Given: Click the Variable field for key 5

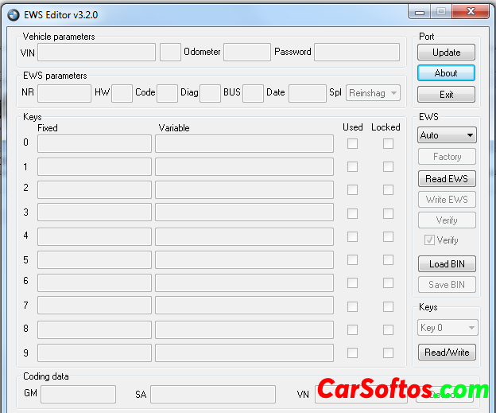Looking at the screenshot, I should (244, 260).
